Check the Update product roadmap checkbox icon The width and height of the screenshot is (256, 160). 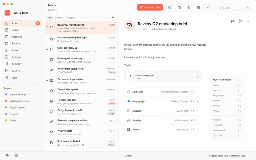point(51,59)
